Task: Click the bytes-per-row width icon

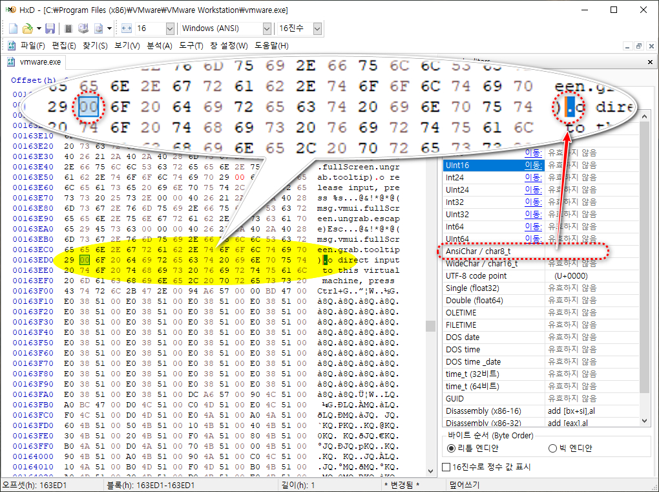Action: (x=127, y=28)
